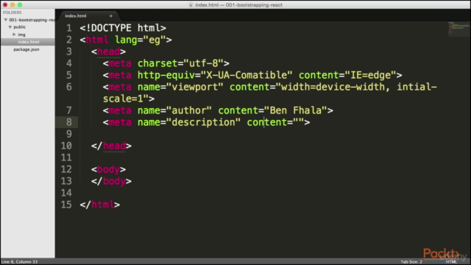Screen dimensions: 471x265
Task: Click Line 8, Column 33 status text
Action: click(x=20, y=262)
